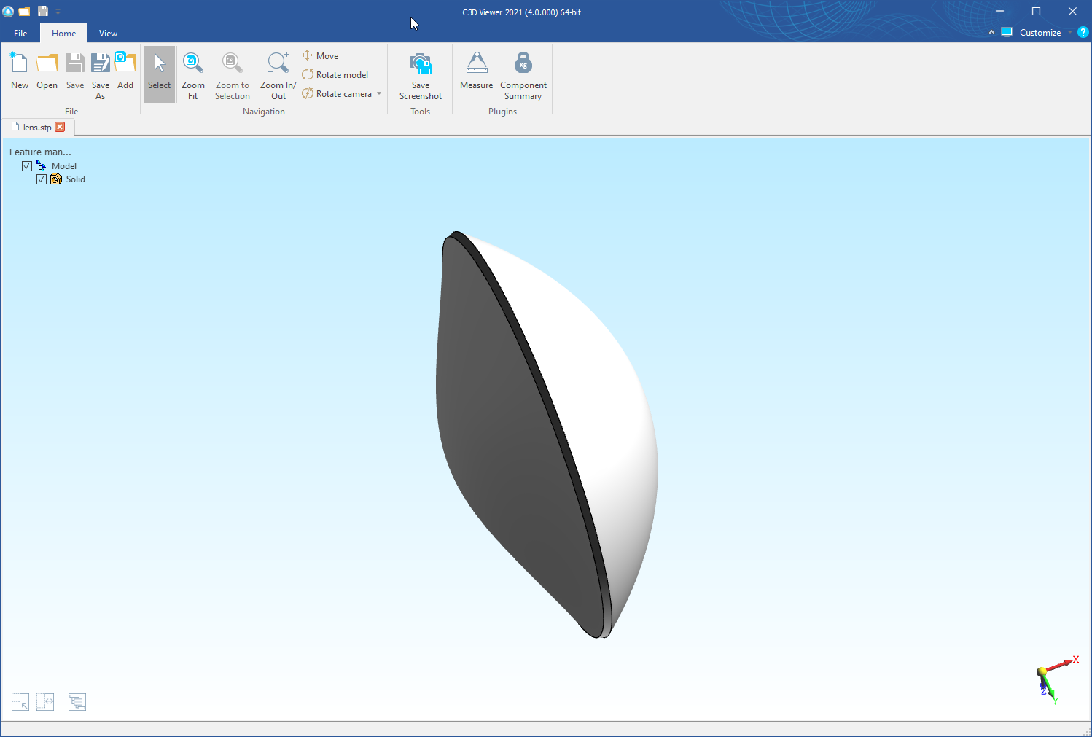Click the Zoom Fit tool
This screenshot has width=1092, height=737.
[192, 74]
